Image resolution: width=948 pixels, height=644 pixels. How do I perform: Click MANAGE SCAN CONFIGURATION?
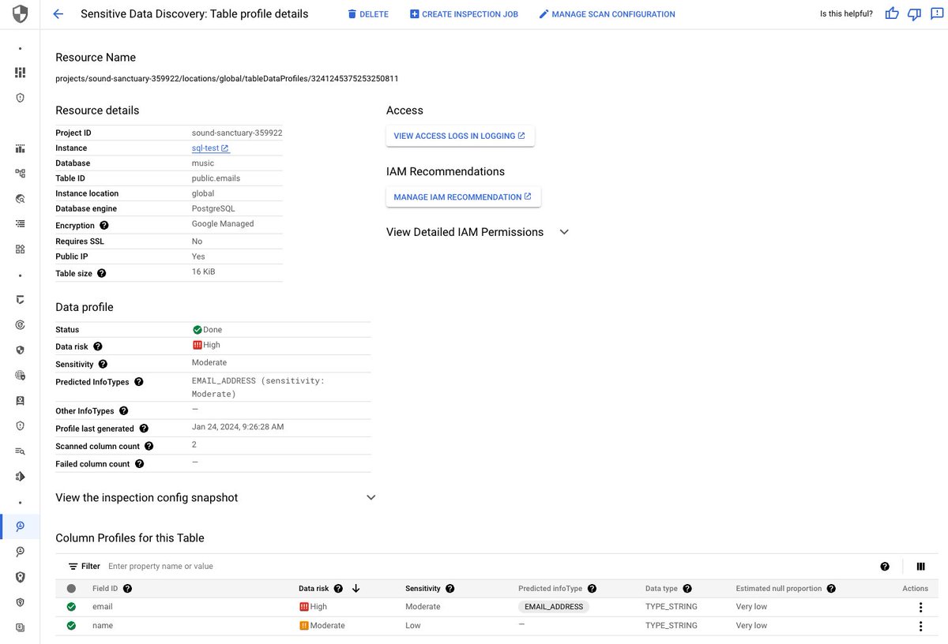(607, 14)
